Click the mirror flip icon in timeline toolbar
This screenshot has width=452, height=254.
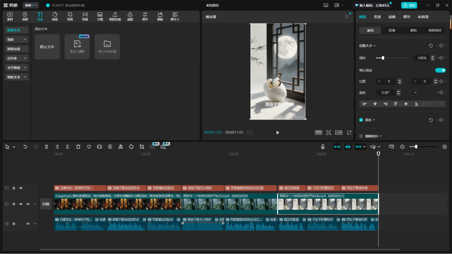(121, 147)
